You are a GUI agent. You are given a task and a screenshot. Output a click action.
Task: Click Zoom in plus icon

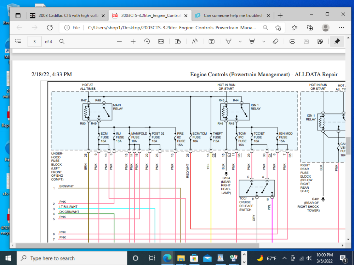pos(133,41)
